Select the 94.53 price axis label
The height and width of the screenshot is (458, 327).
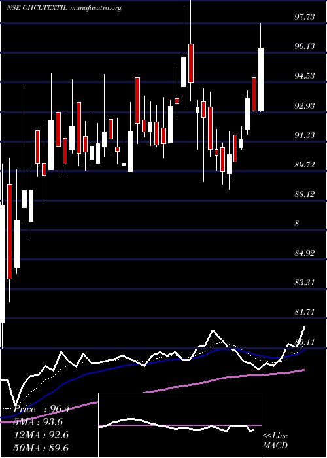(305, 76)
